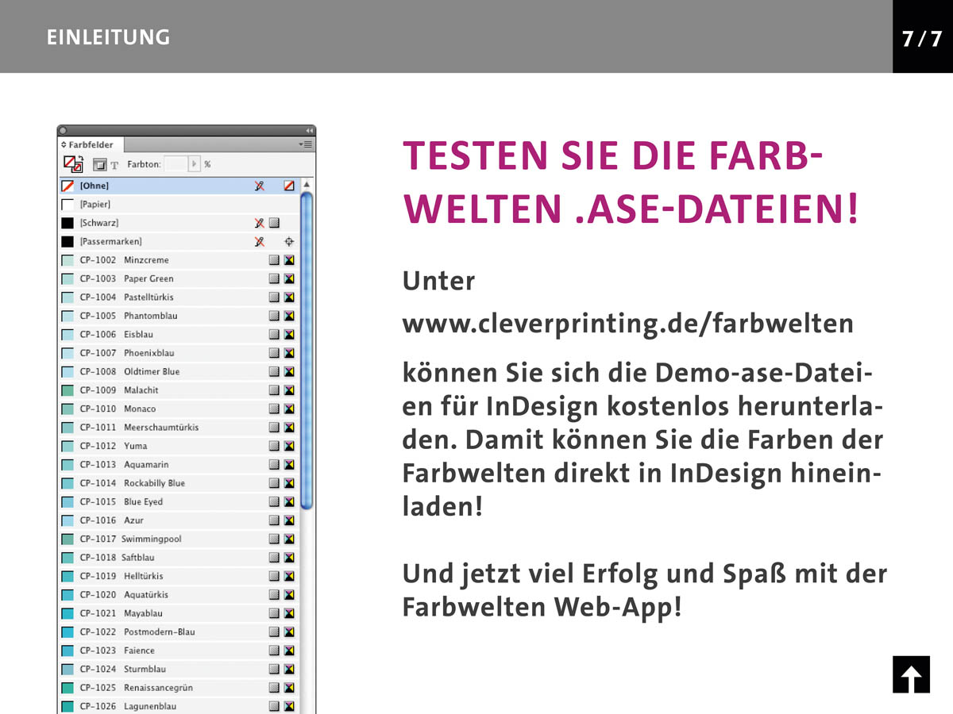Click the CMYK icon on Phantomblau row
The width and height of the screenshot is (953, 714).
[x=289, y=316]
